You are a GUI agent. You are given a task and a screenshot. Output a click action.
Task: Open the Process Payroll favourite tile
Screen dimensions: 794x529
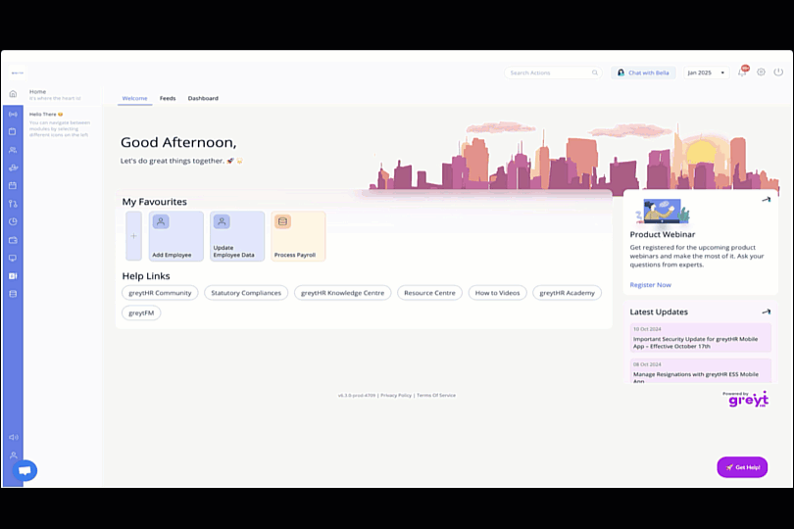pyautogui.click(x=298, y=236)
